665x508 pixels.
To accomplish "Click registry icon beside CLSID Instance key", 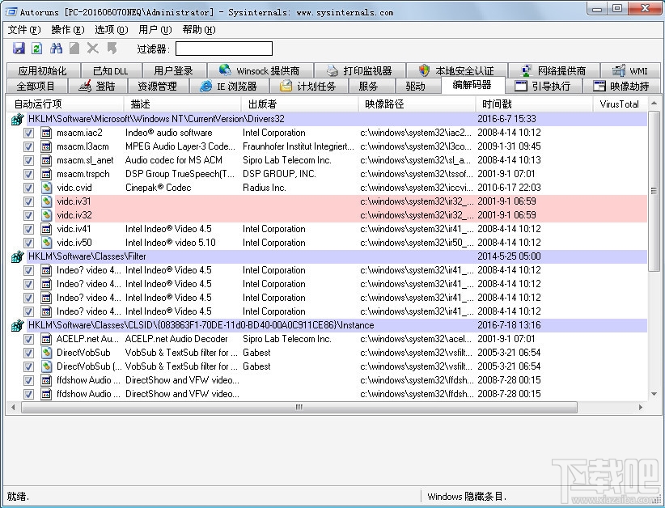I will coord(17,325).
